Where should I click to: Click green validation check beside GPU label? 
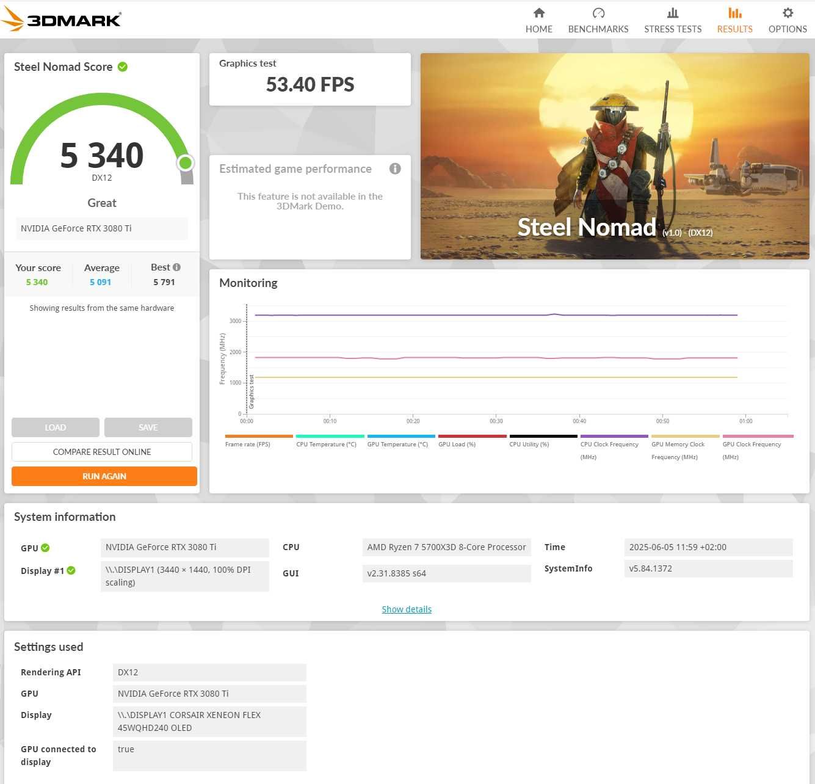coord(45,548)
